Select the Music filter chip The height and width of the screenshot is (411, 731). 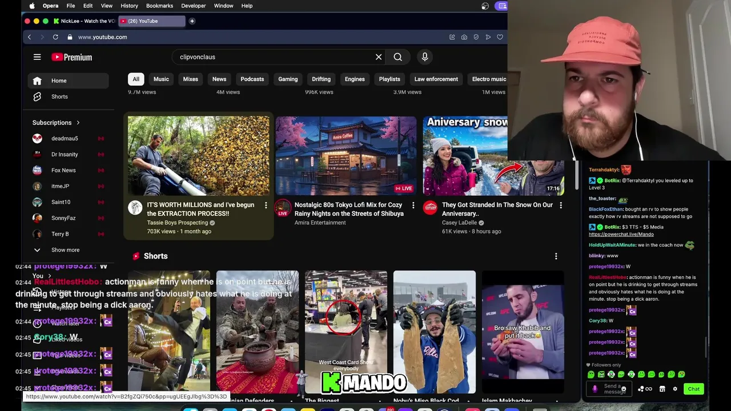pyautogui.click(x=161, y=79)
